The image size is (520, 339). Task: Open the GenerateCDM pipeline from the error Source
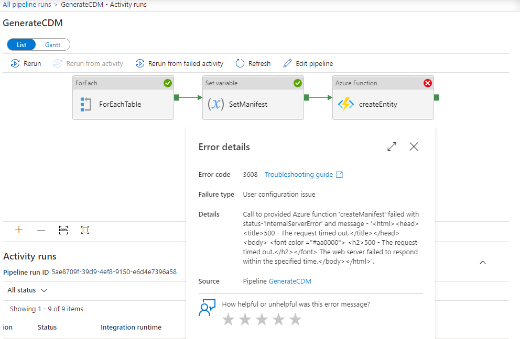(x=290, y=281)
